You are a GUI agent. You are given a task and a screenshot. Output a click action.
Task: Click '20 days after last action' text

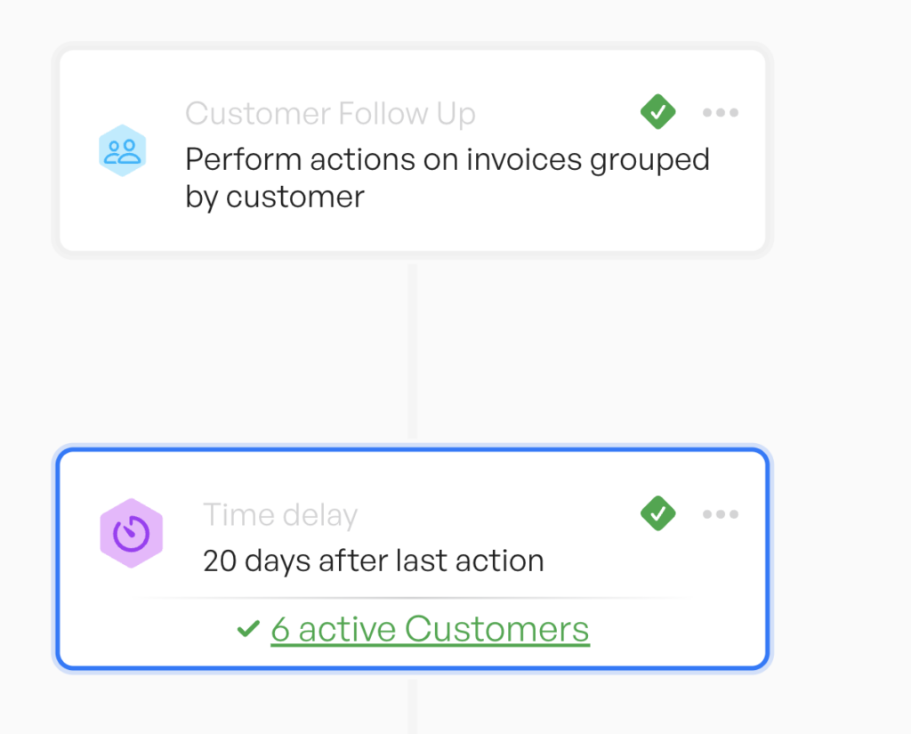[x=373, y=561]
